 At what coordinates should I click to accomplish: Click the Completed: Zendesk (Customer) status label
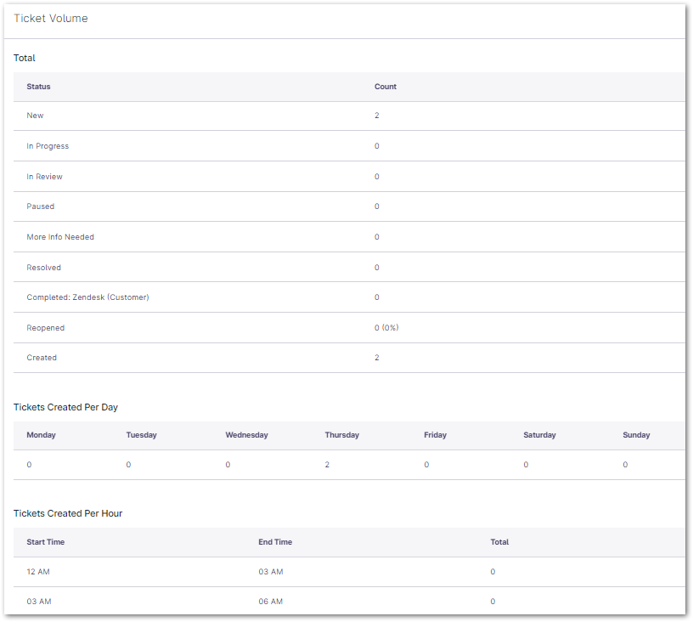pyautogui.click(x=87, y=297)
